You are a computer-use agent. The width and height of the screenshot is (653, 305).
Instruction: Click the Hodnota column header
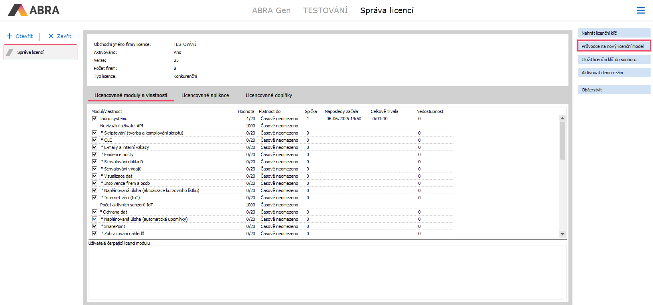pyautogui.click(x=246, y=111)
